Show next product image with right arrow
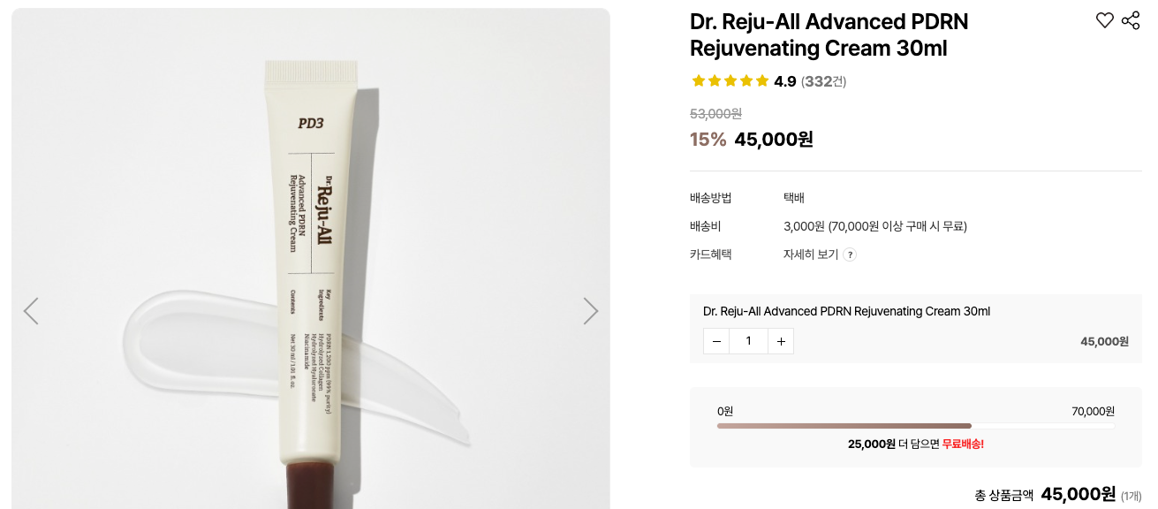 click(591, 311)
